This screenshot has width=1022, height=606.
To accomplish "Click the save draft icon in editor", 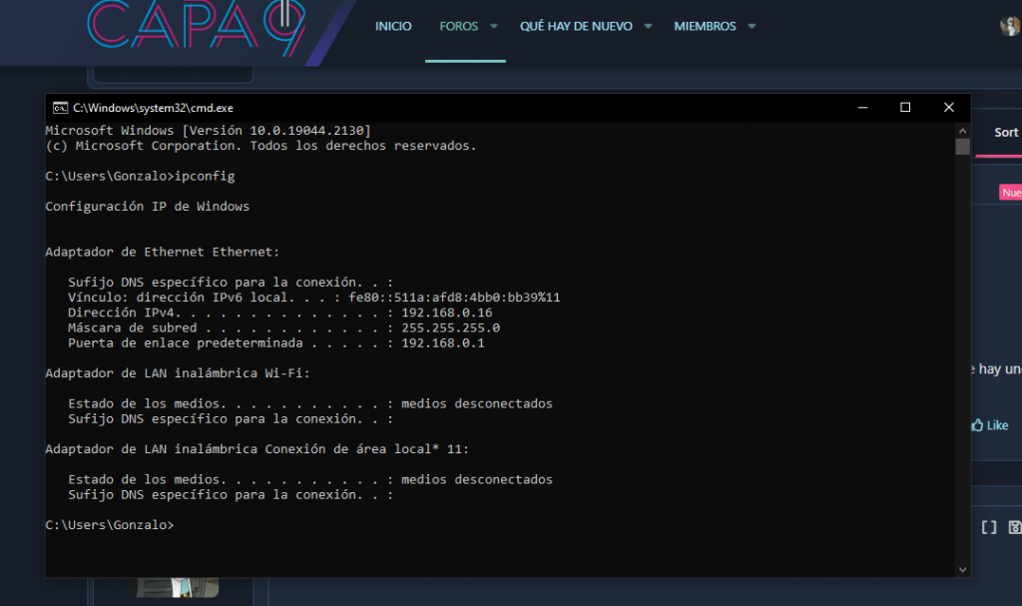I will point(1015,528).
